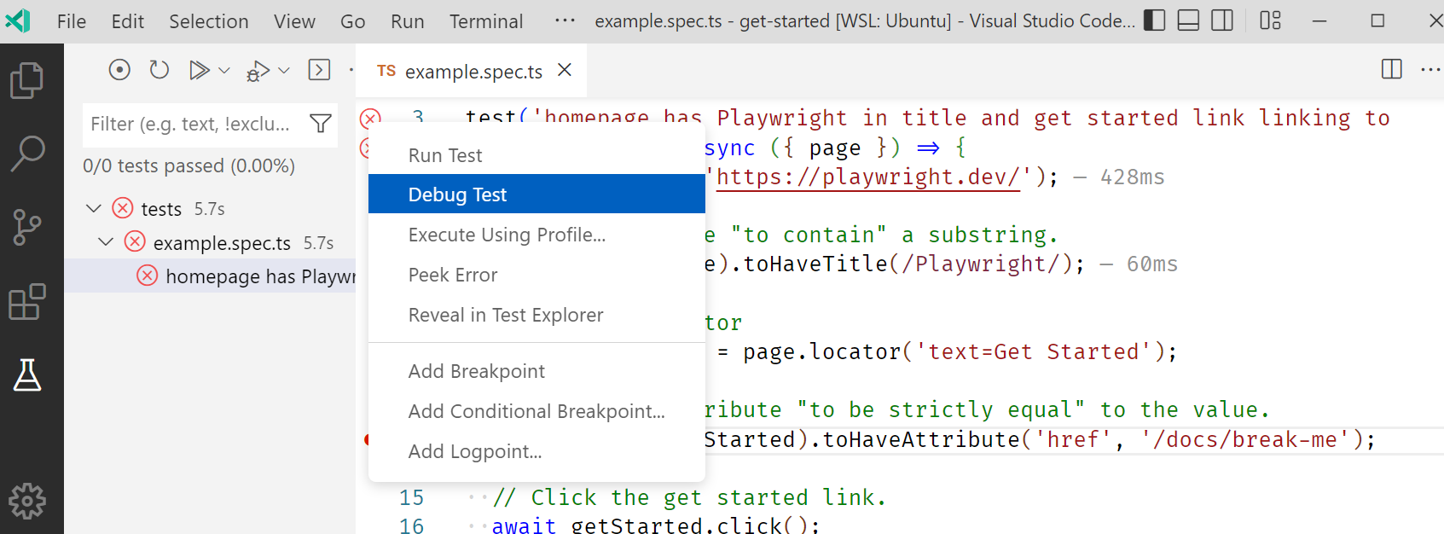Select Reveal in Test Explorer

click(x=536, y=315)
